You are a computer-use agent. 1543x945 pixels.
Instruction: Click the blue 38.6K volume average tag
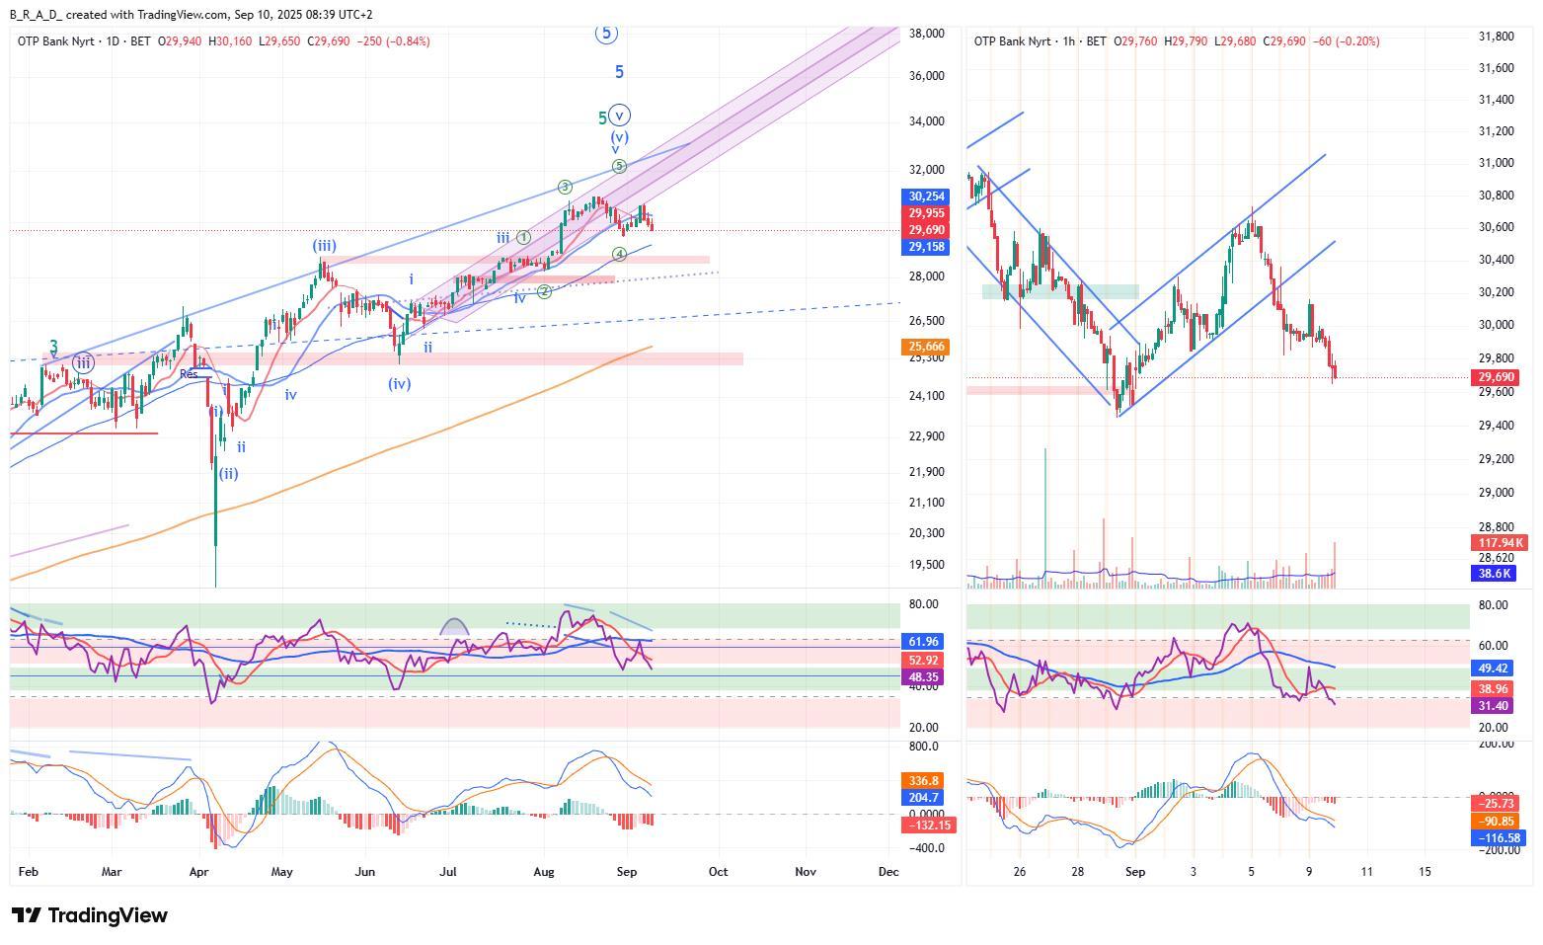[x=1495, y=574]
